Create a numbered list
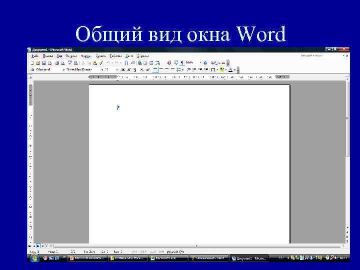 [188, 69]
